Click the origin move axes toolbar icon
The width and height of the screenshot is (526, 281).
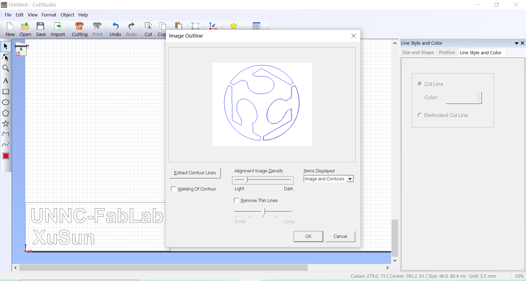click(213, 26)
